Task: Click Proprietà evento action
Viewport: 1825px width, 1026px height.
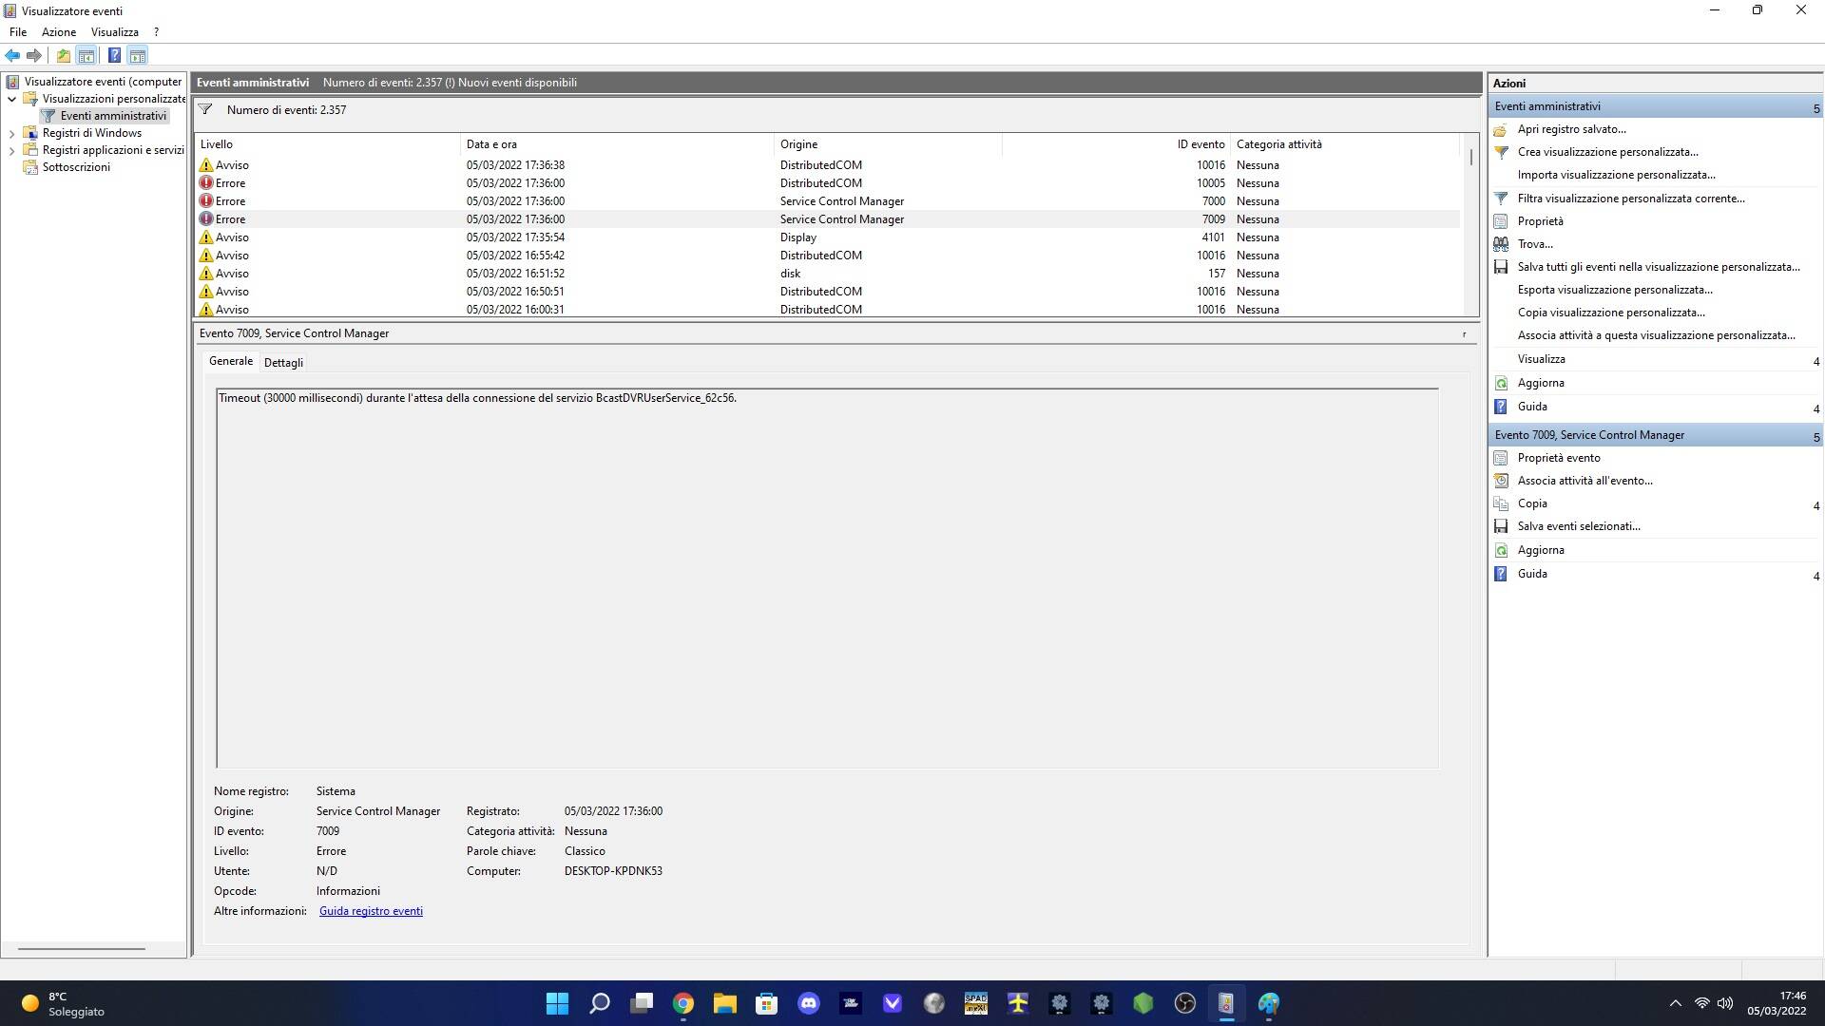Action: coord(1559,458)
